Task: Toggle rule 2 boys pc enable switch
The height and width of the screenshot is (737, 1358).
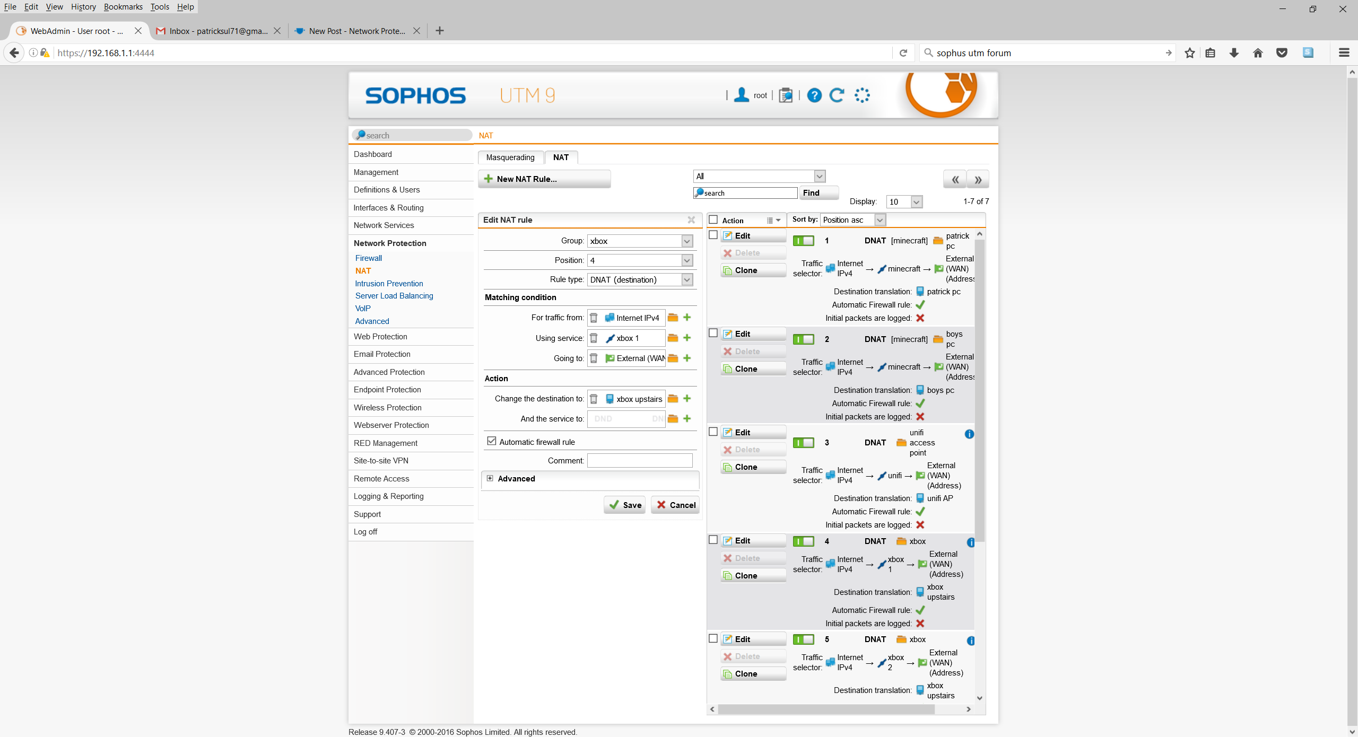Action: 803,339
